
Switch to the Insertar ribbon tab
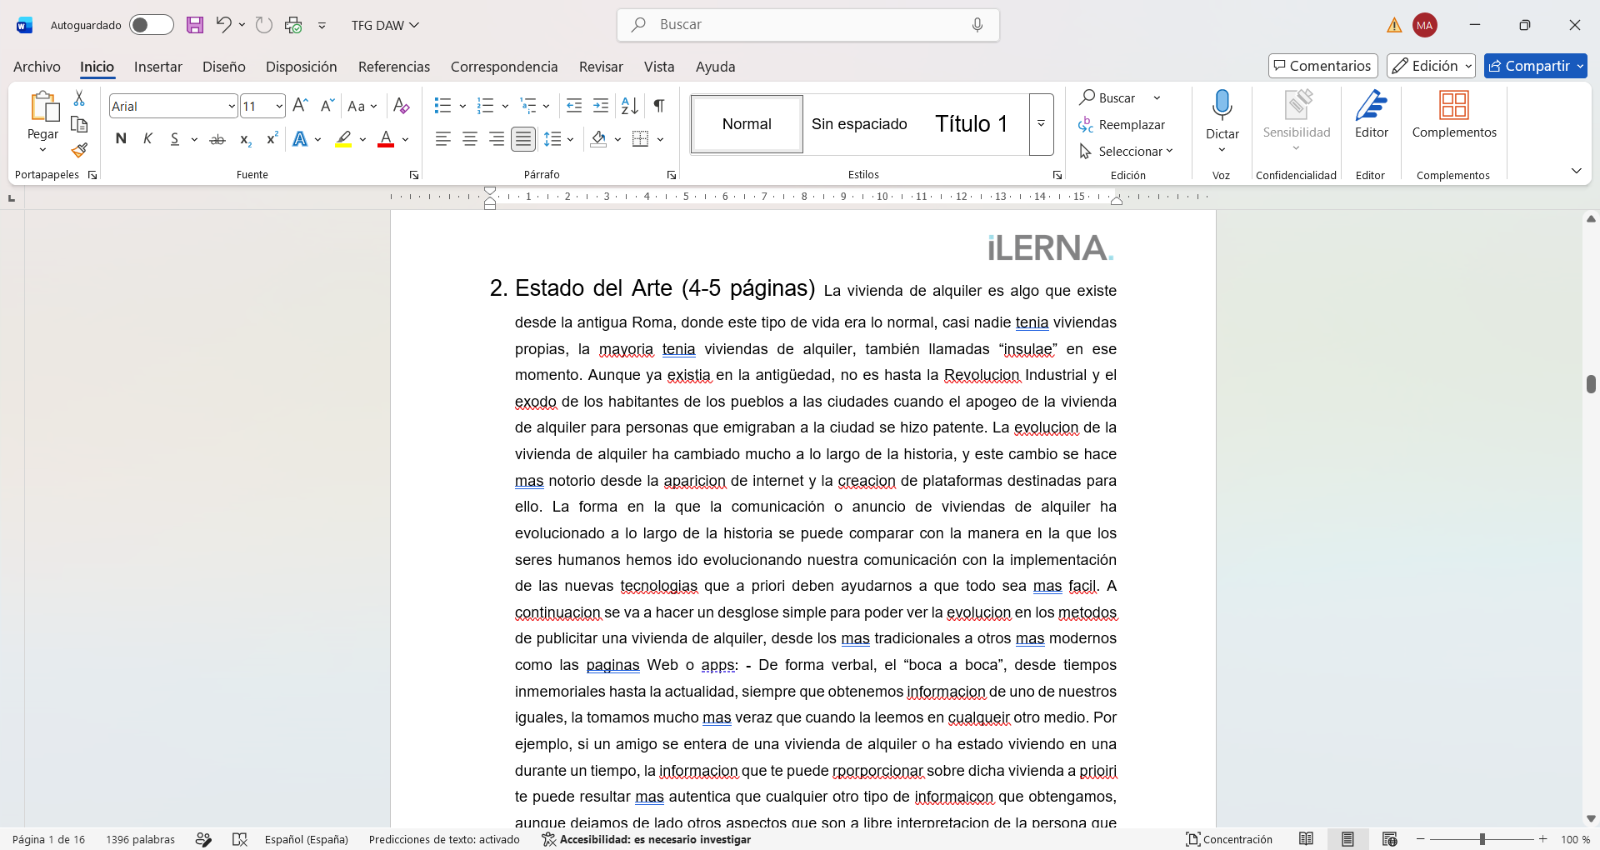tap(158, 67)
